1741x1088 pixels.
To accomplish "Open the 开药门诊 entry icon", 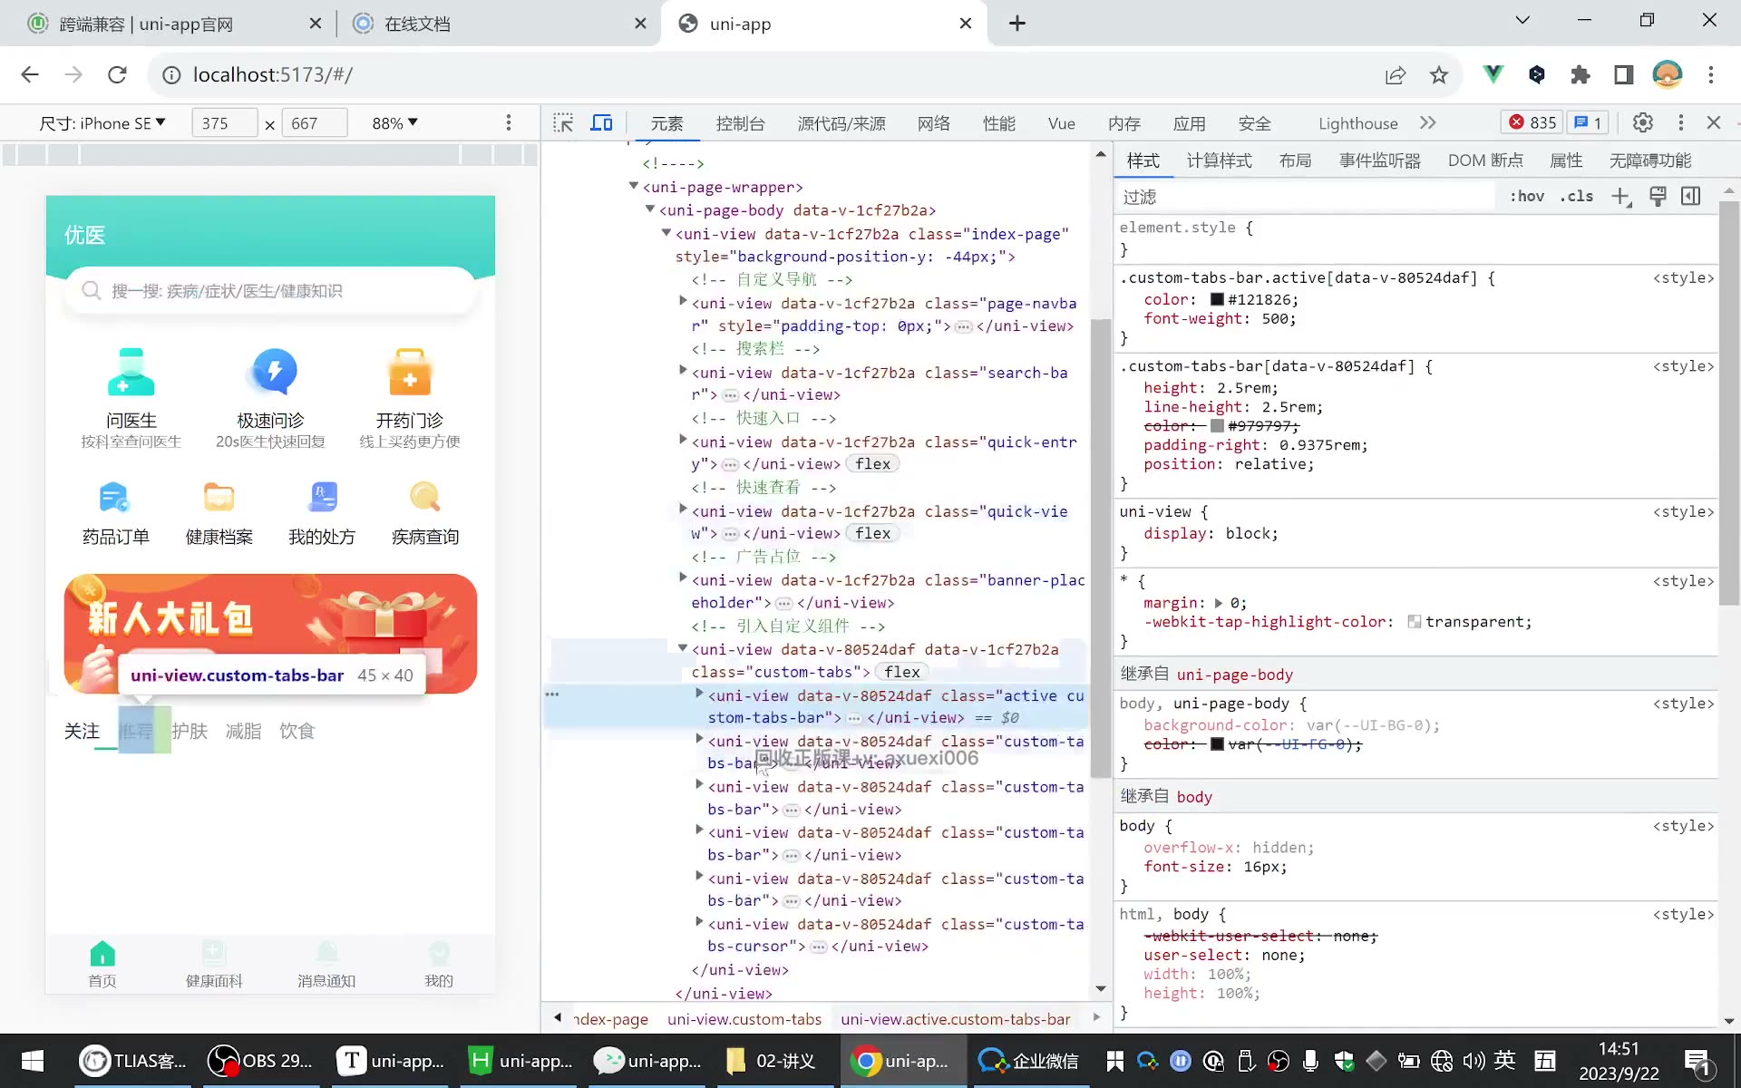I will (410, 372).
